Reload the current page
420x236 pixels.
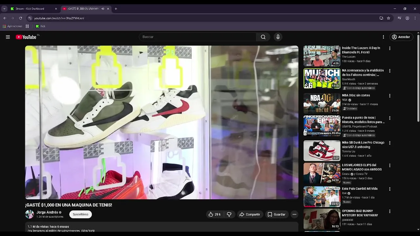(x=20, y=18)
